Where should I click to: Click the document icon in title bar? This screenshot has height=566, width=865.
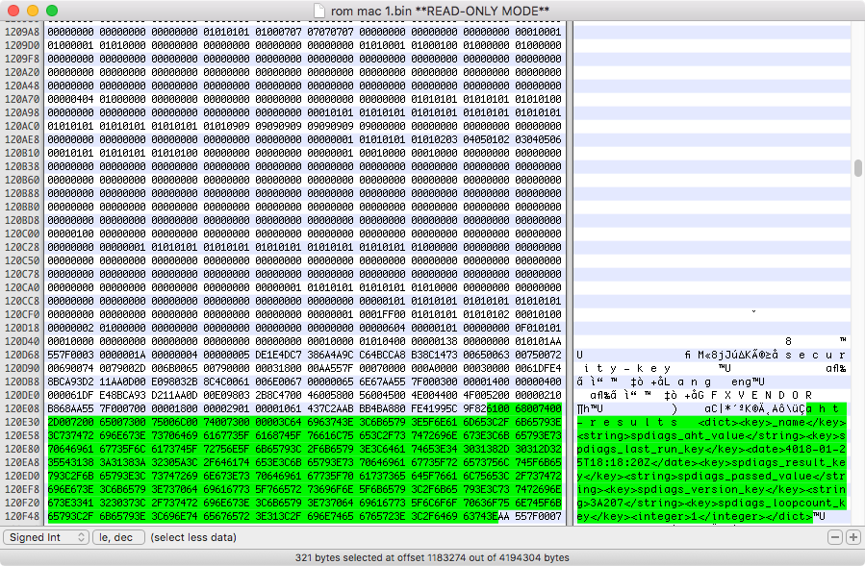[x=318, y=11]
